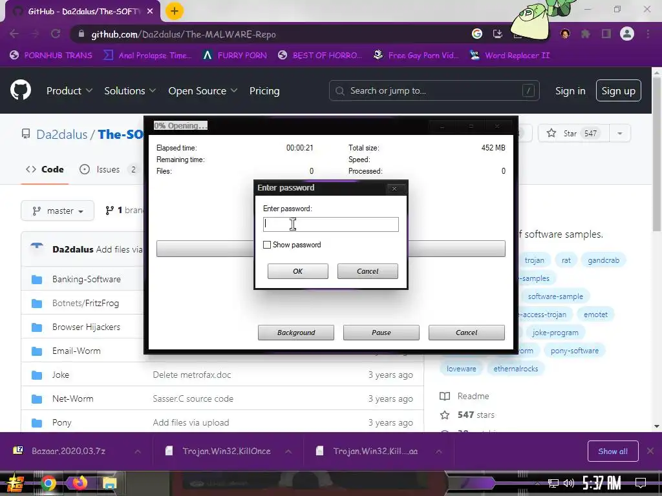Viewport: 662px width, 496px height.
Task: Click the browser address bar URL
Action: pos(184,34)
